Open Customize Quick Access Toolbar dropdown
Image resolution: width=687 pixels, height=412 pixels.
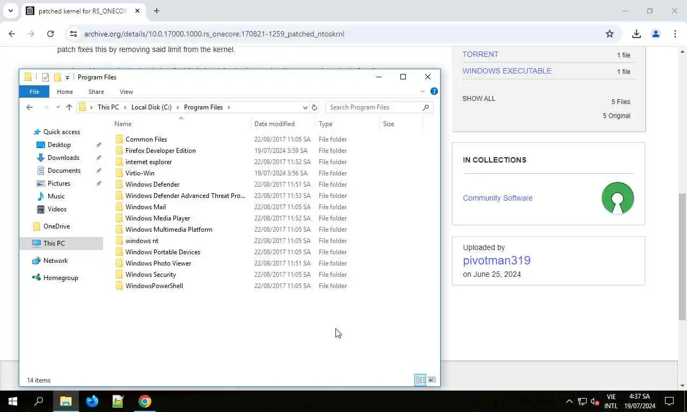(x=67, y=78)
